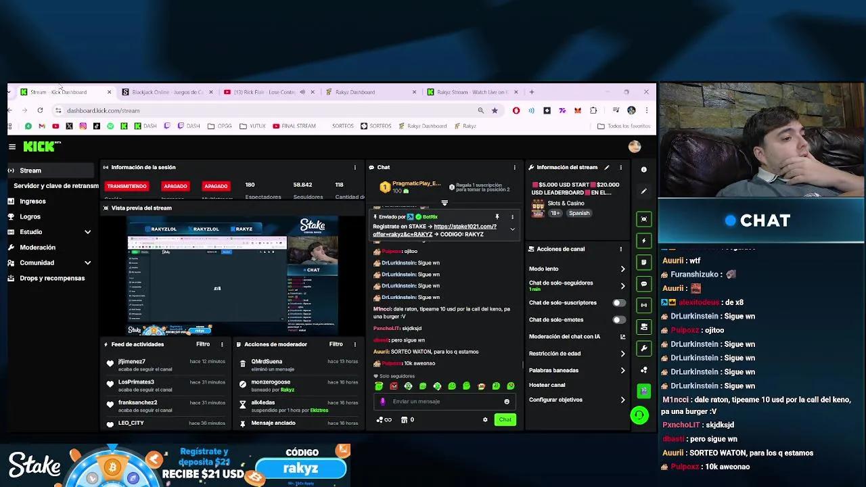Screen dimensions: 866x487
Task: Open the Kick hamburger menu
Action: (x=12, y=146)
